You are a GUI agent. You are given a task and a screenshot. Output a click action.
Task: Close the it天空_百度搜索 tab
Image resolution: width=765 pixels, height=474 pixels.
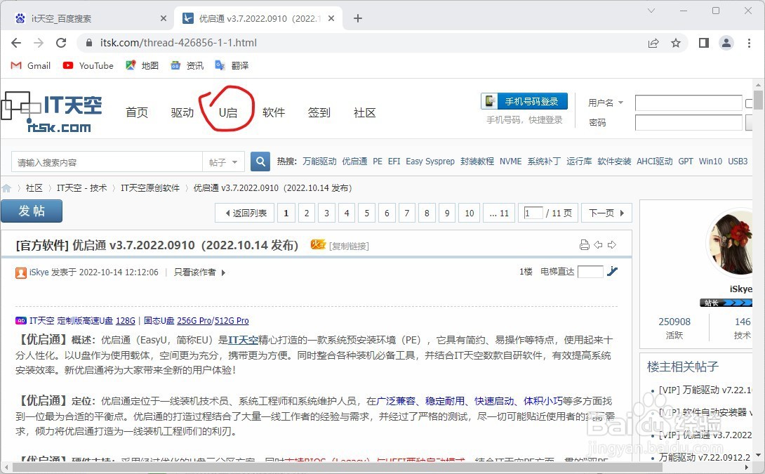click(x=164, y=18)
